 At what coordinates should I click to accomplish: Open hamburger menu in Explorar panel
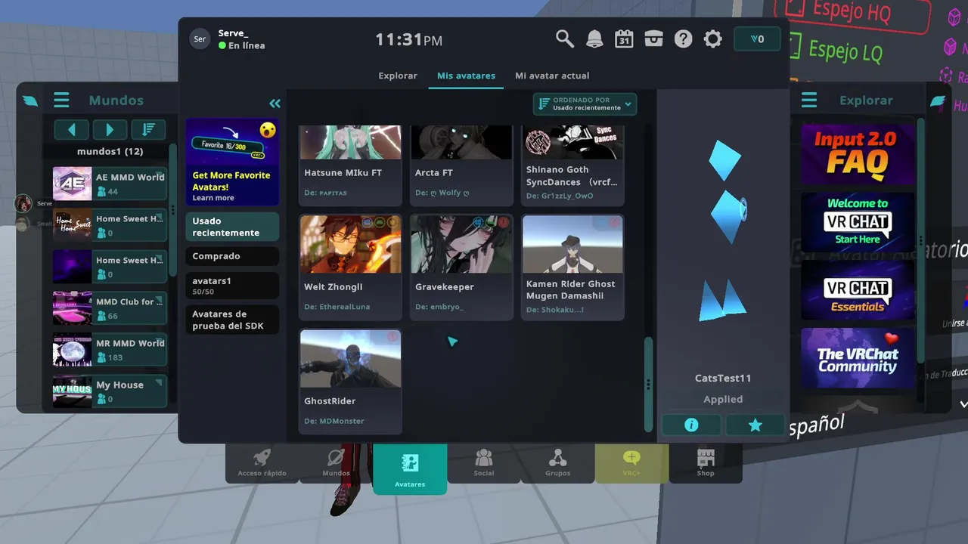pyautogui.click(x=809, y=100)
